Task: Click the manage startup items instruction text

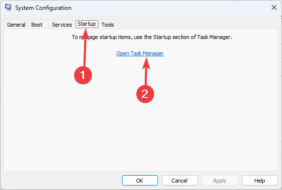Action: coord(152,37)
